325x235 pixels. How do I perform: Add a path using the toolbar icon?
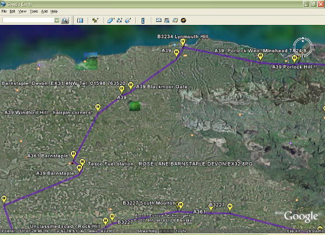120,20
